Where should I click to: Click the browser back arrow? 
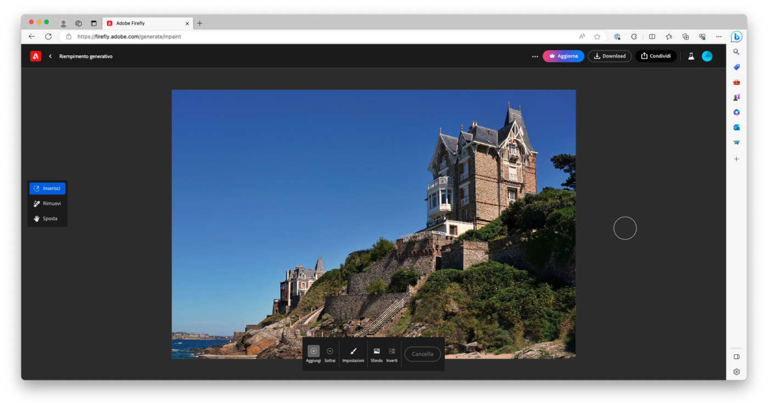tap(32, 37)
